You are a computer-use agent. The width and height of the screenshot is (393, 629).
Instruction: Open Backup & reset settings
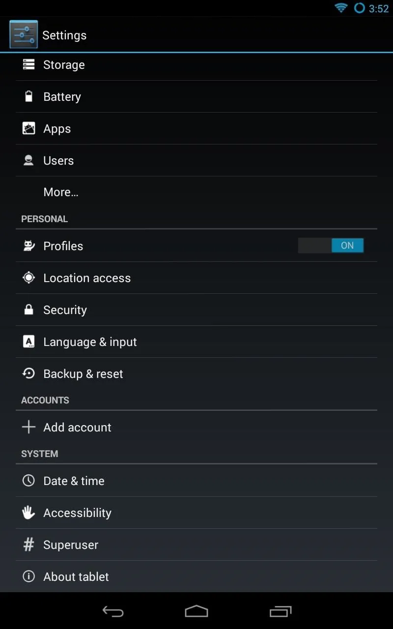(x=196, y=373)
